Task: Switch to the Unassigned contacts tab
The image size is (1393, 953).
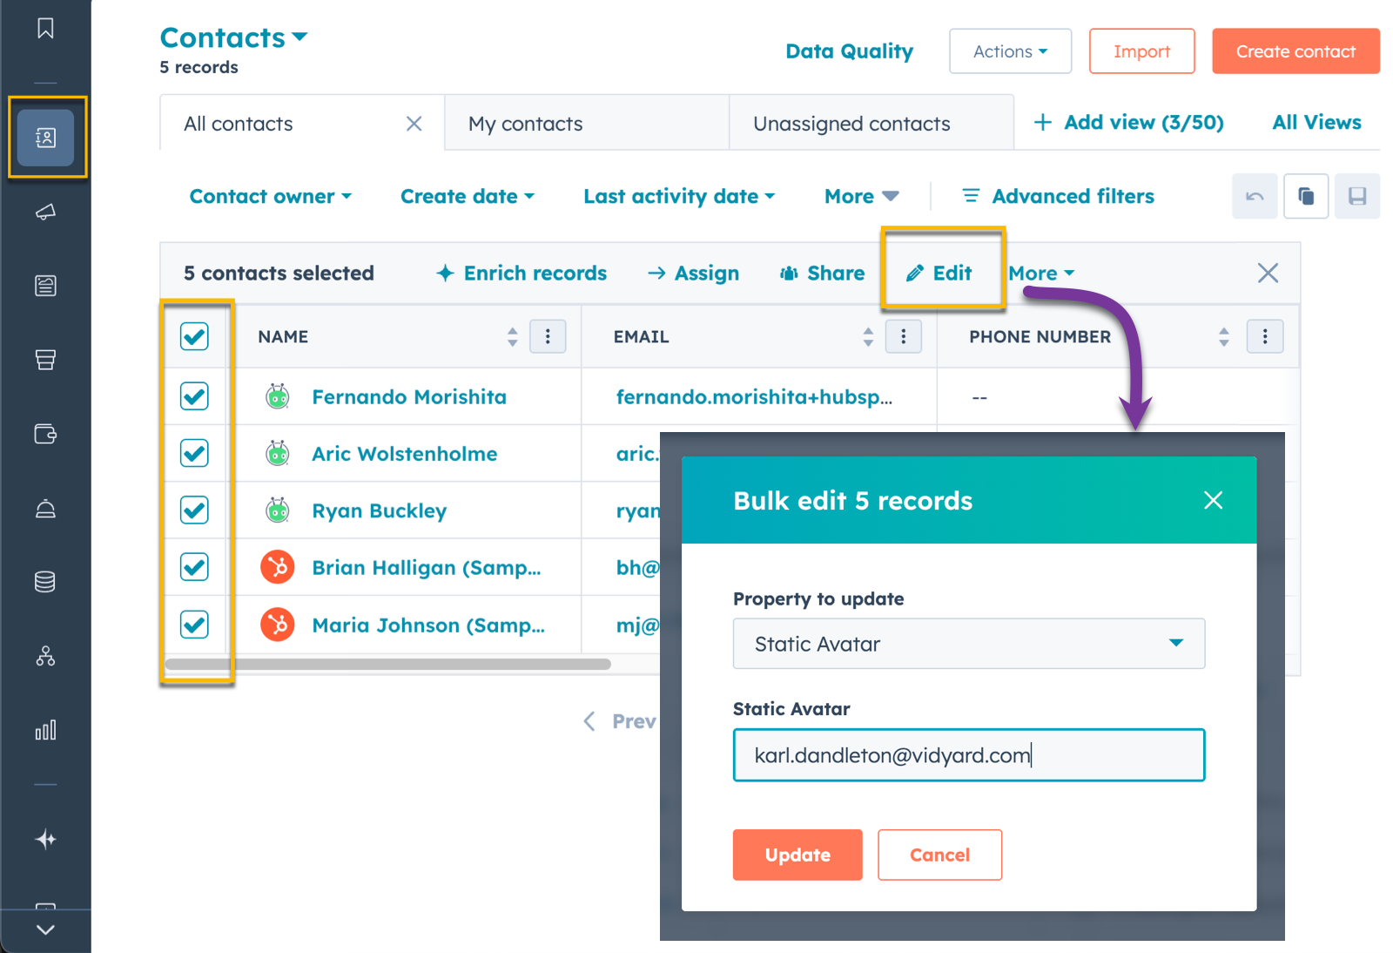Action: (851, 123)
